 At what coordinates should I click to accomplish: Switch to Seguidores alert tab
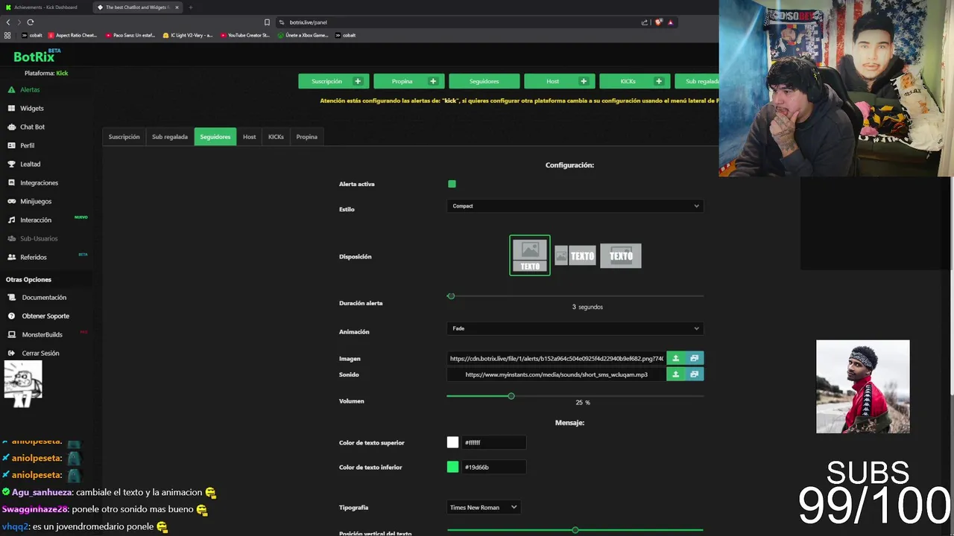[215, 137]
